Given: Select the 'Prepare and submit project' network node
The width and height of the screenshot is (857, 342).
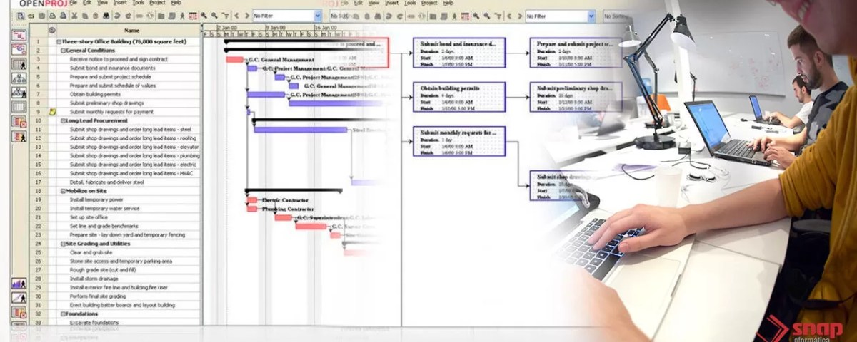Looking at the screenshot, I should tap(576, 53).
